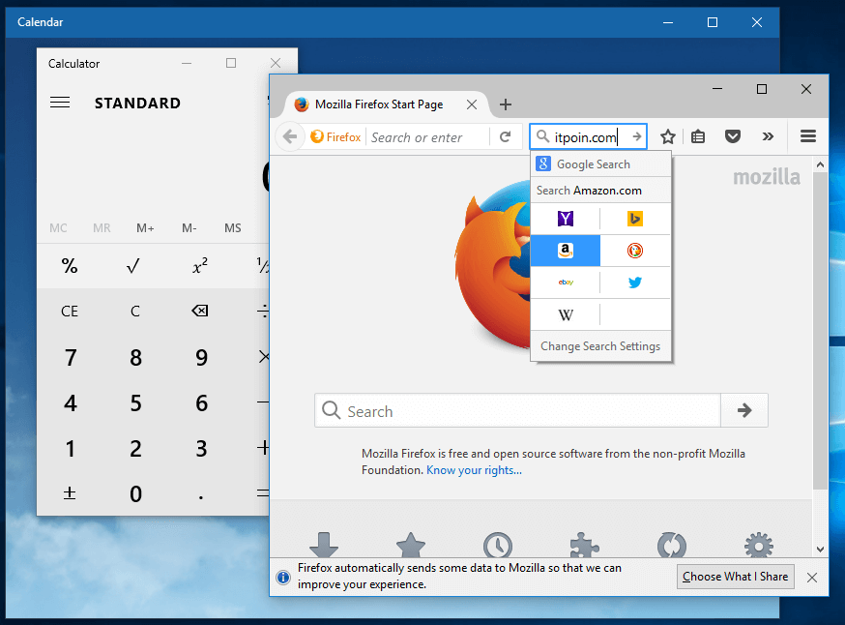Screen dimensions: 845x625
Task: Open the Firefox hamburger menu
Action: (x=808, y=136)
